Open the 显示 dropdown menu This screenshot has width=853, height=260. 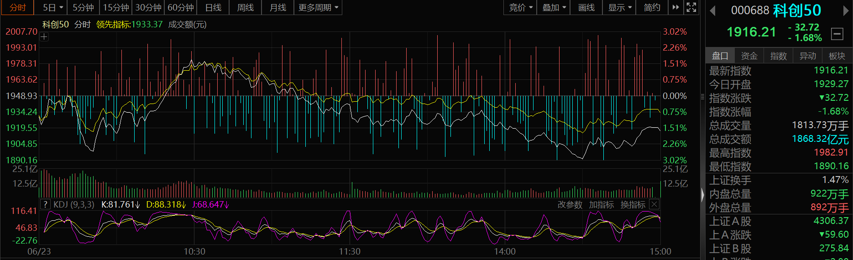tap(620, 7)
